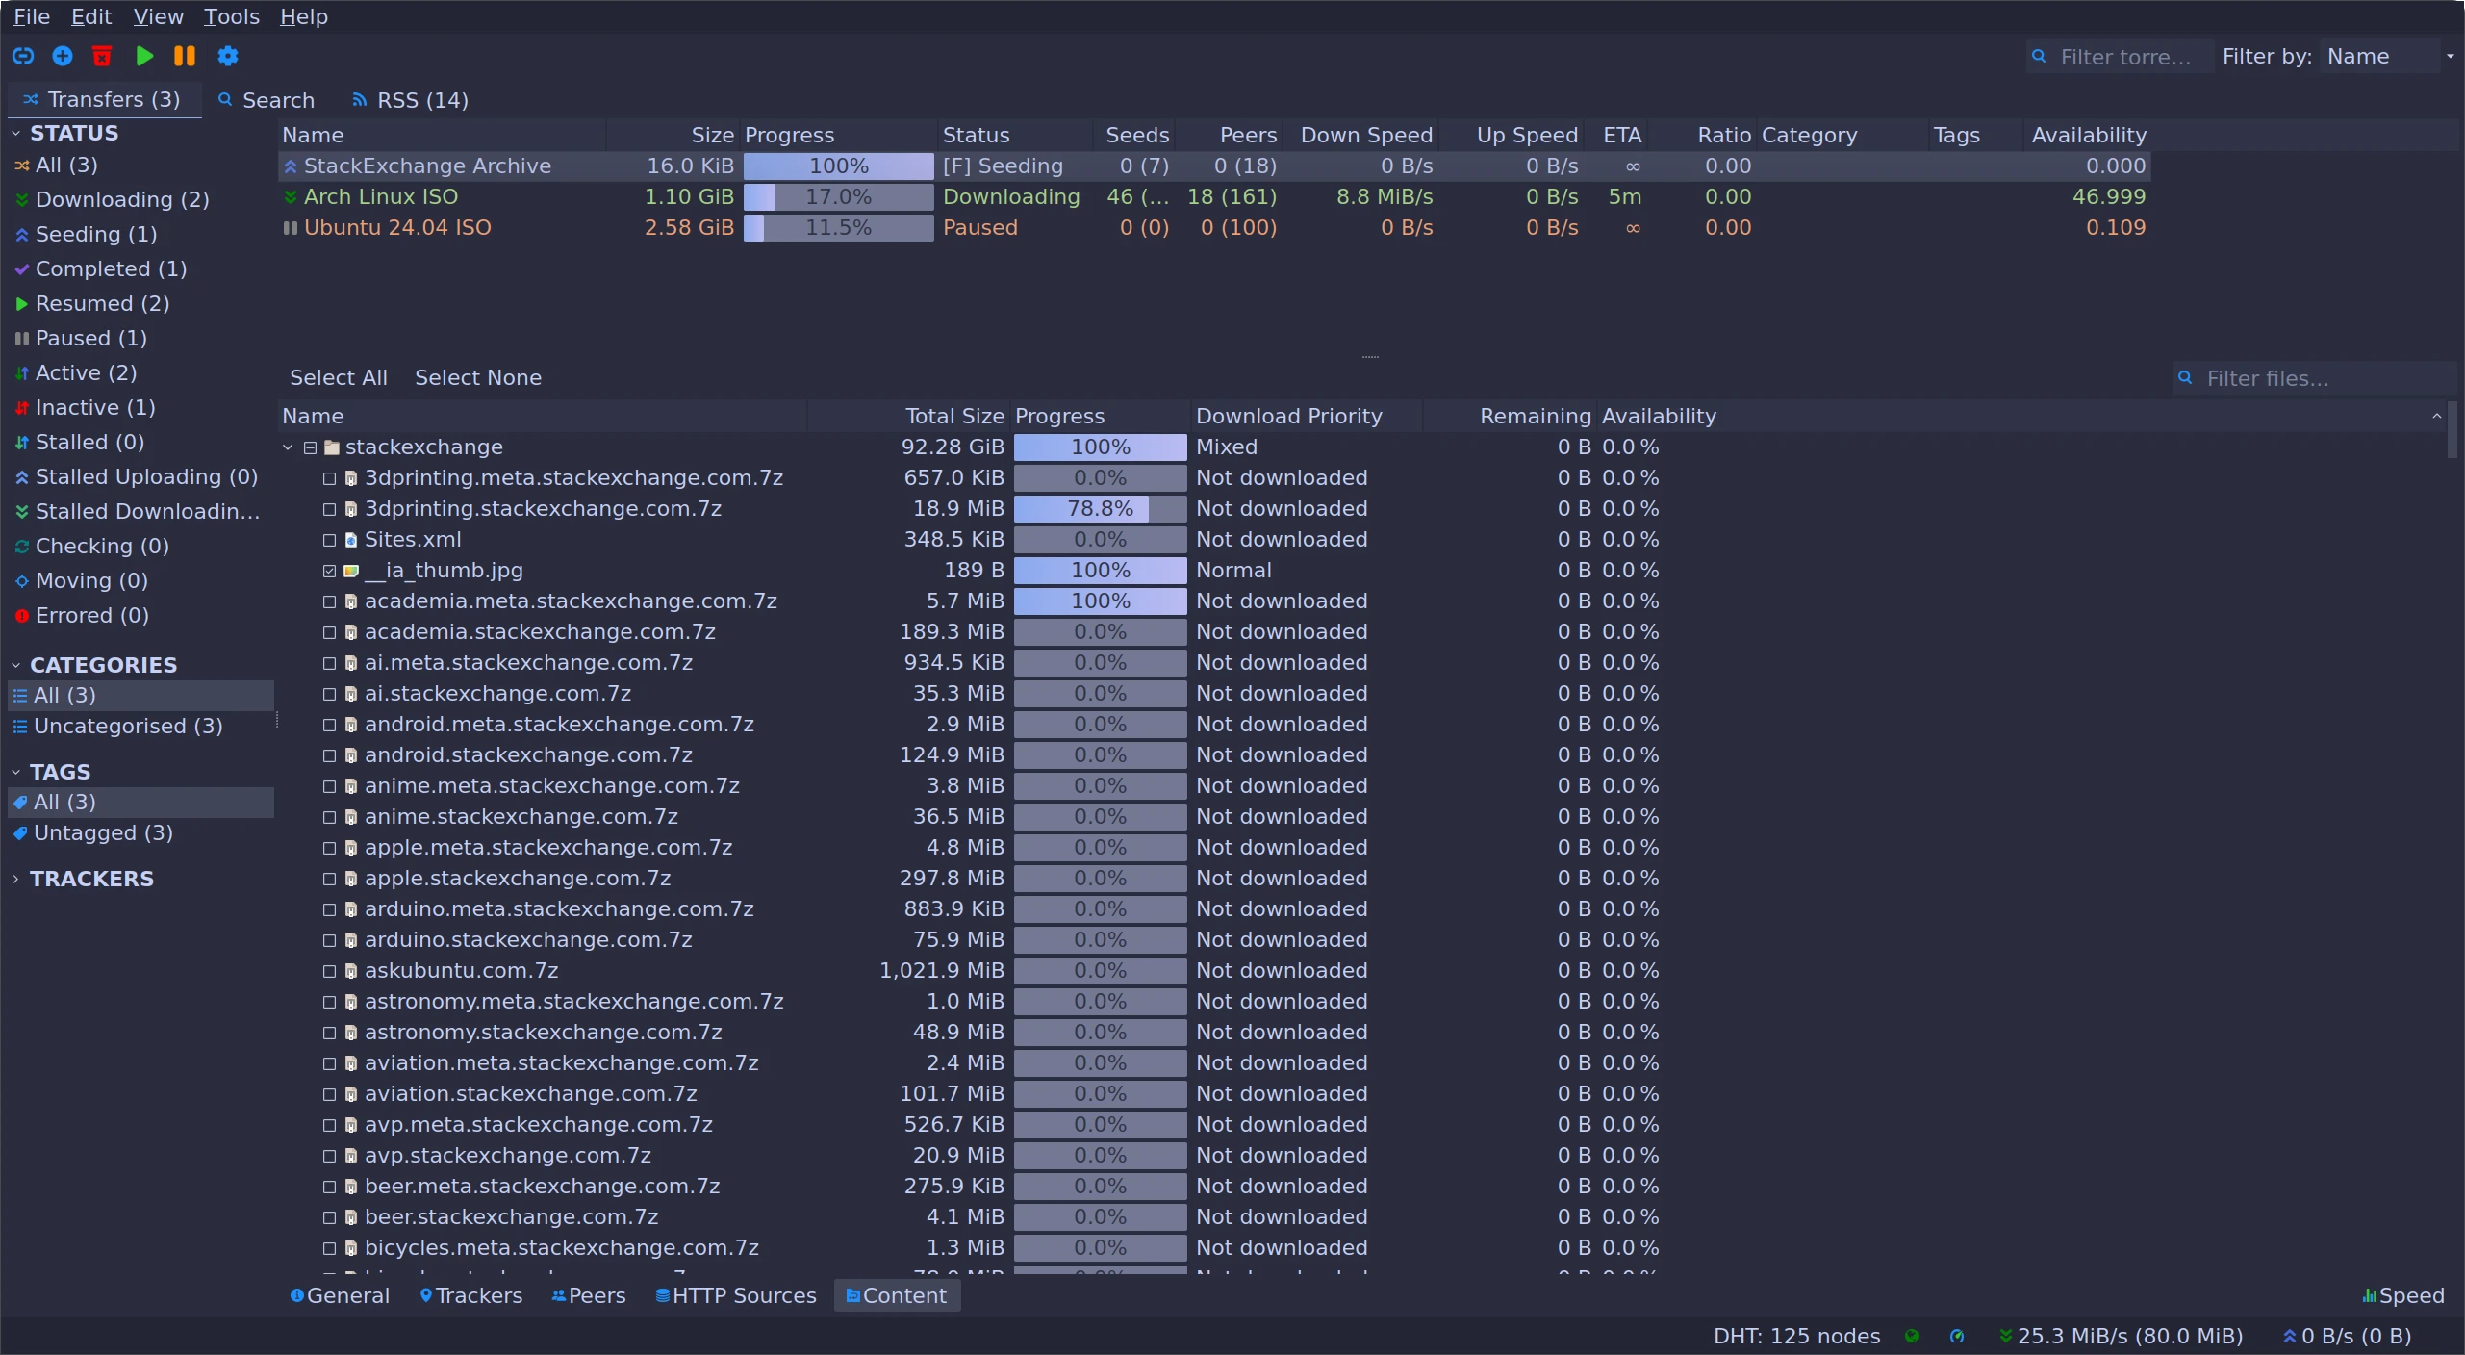Viewport: 2465px width, 1355px height.
Task: Switch to the RSS (14) tab
Action: [x=410, y=100]
